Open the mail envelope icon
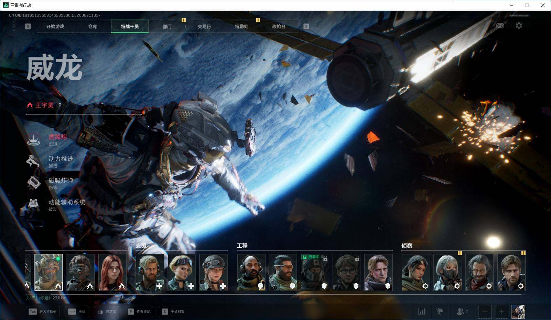Image resolution: width=551 pixels, height=320 pixels. point(500,26)
